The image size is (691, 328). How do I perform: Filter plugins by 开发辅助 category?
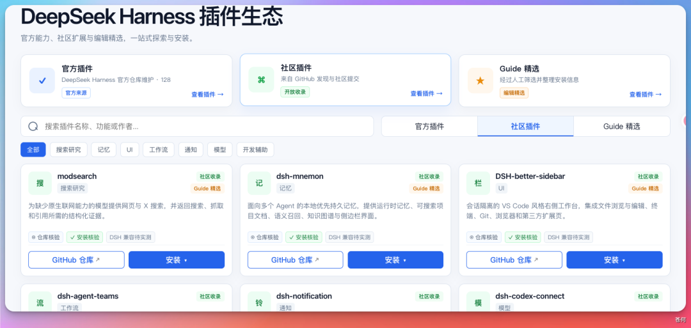point(255,150)
